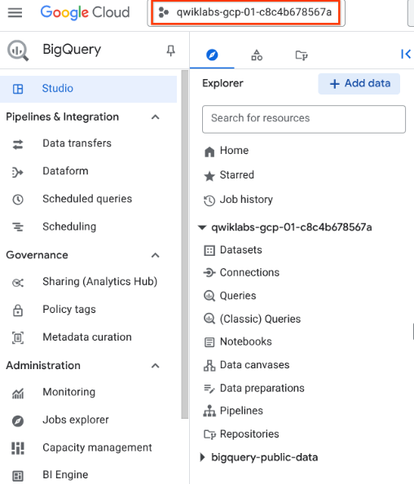Screen dimensions: 414x484
Task: Open Metadata curation
Action: coord(87,337)
